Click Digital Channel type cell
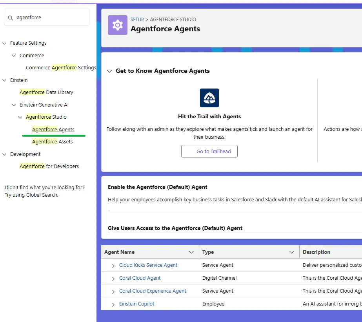This screenshot has width=362, height=322. 219,278
